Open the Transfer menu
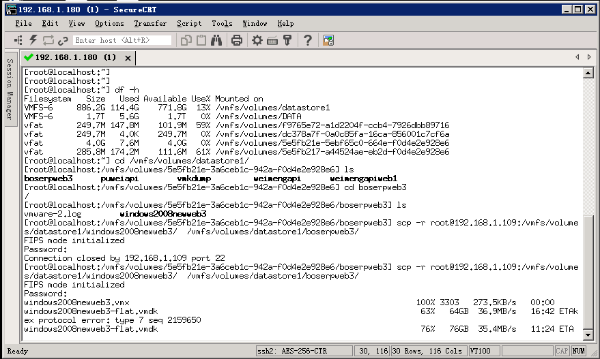600x359 pixels. [x=150, y=23]
